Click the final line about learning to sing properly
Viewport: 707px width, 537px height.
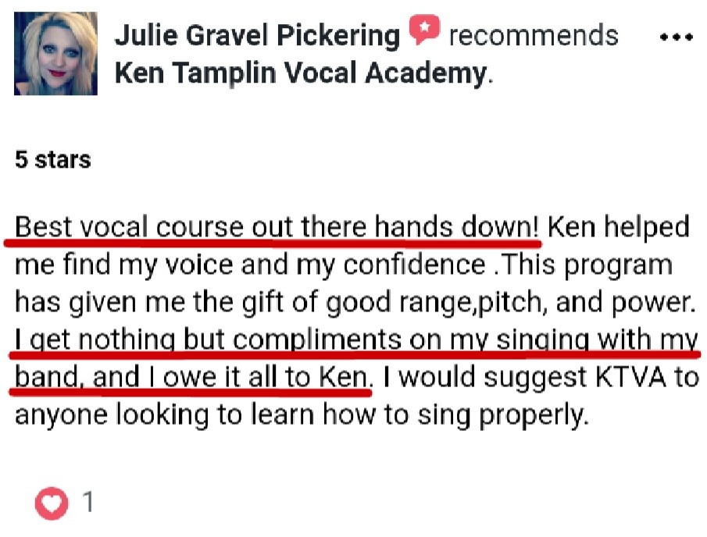300,414
